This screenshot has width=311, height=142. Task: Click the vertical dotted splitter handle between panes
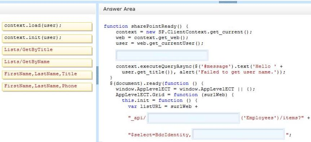tap(97, 75)
